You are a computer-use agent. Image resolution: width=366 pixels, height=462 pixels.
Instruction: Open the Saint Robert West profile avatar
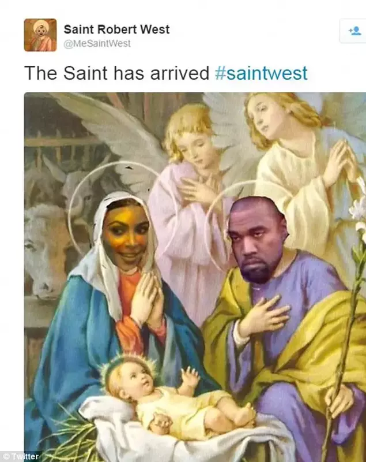pos(40,35)
